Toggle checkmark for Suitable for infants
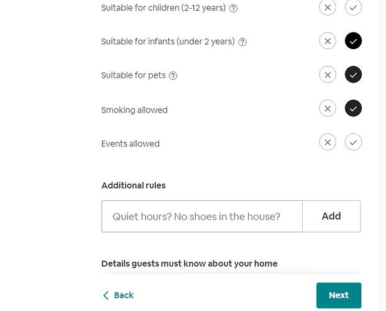The width and height of the screenshot is (386, 311). click(353, 41)
